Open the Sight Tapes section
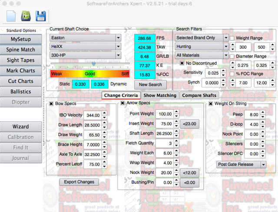This screenshot has width=278, height=212. (21, 60)
